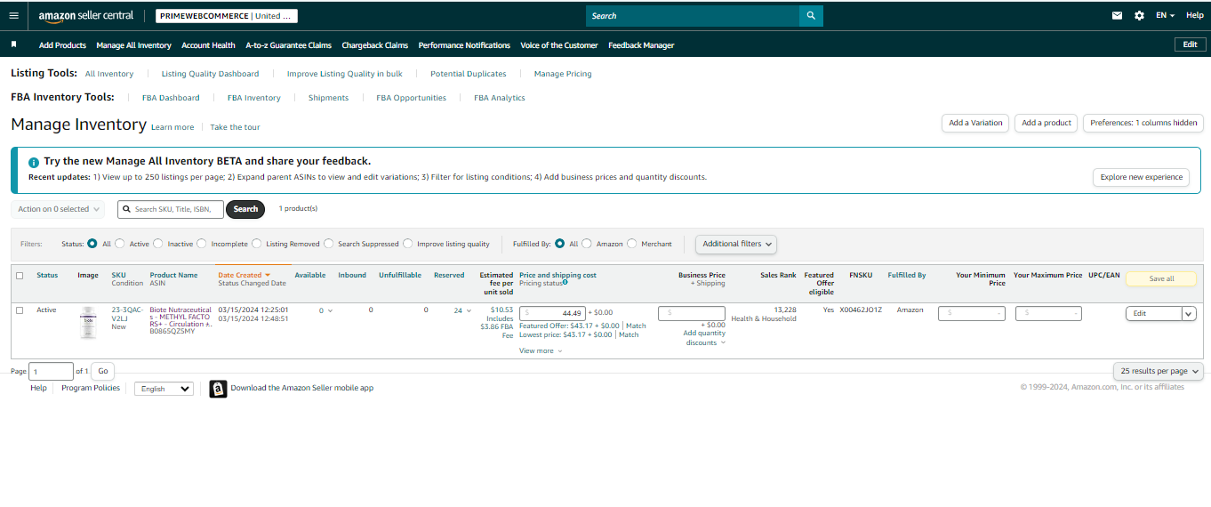Click Explore new experience button
The width and height of the screenshot is (1211, 507).
1141,177
